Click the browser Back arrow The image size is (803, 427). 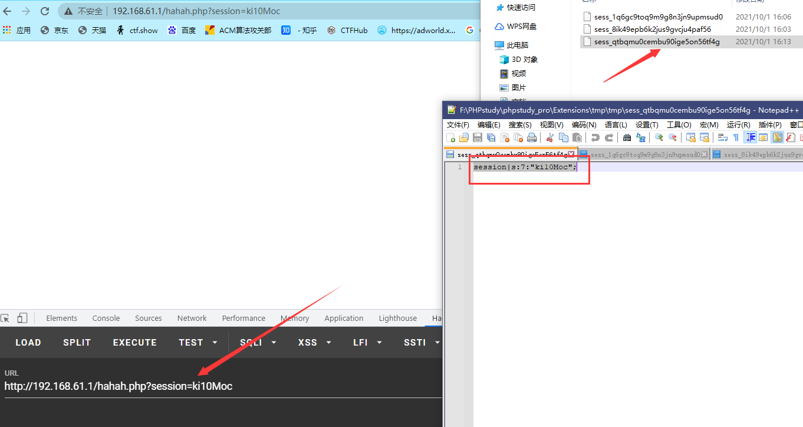8,11
